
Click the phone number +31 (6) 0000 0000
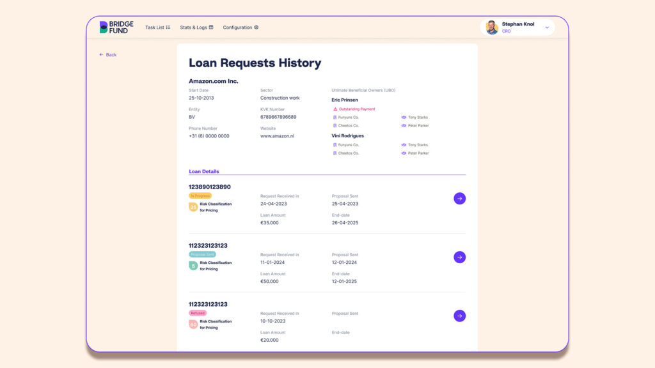pos(209,136)
